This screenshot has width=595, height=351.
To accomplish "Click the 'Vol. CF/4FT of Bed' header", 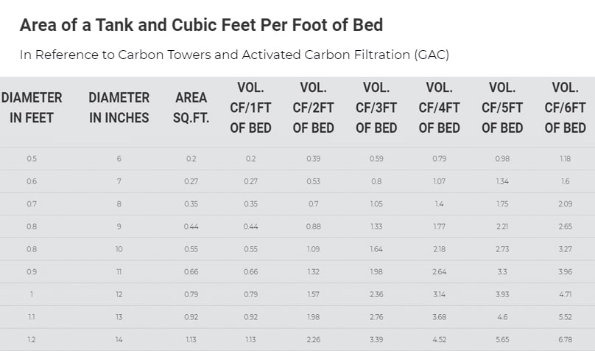I will [439, 108].
